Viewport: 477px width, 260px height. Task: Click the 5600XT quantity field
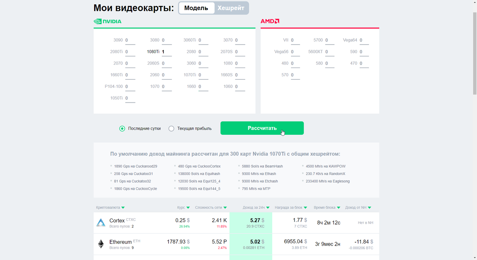point(330,52)
